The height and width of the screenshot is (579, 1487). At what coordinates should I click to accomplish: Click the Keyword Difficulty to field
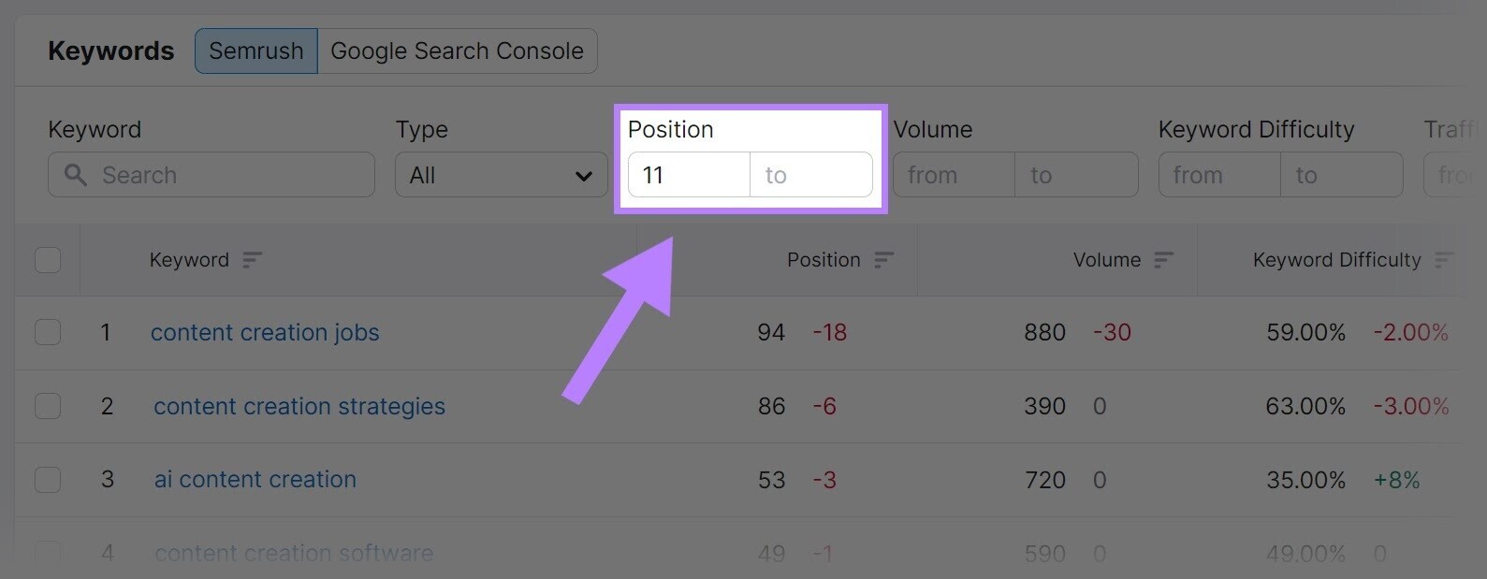1341,175
